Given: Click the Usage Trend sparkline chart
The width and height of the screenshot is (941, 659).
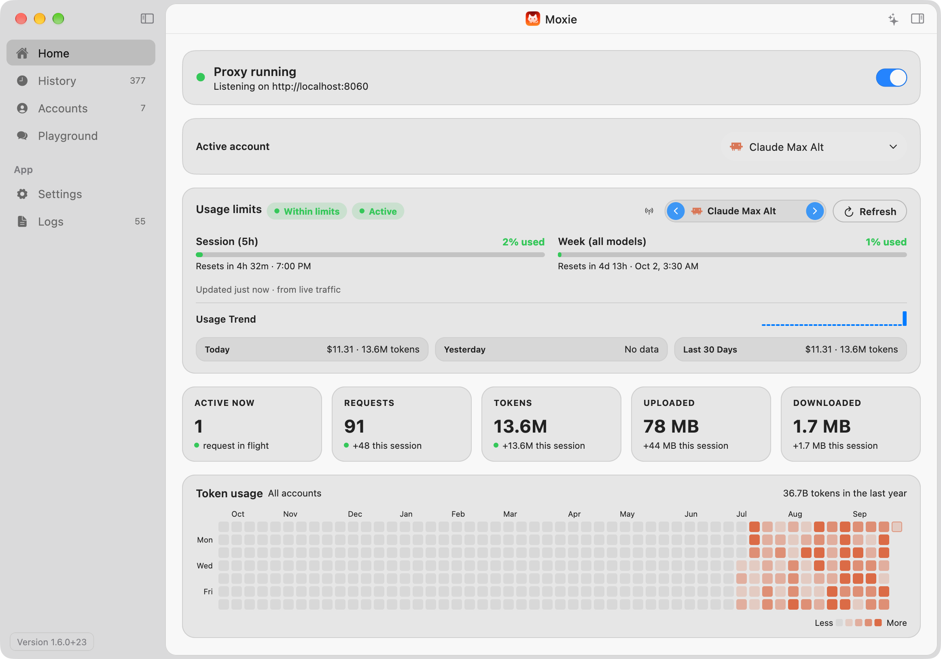Looking at the screenshot, I should point(834,319).
